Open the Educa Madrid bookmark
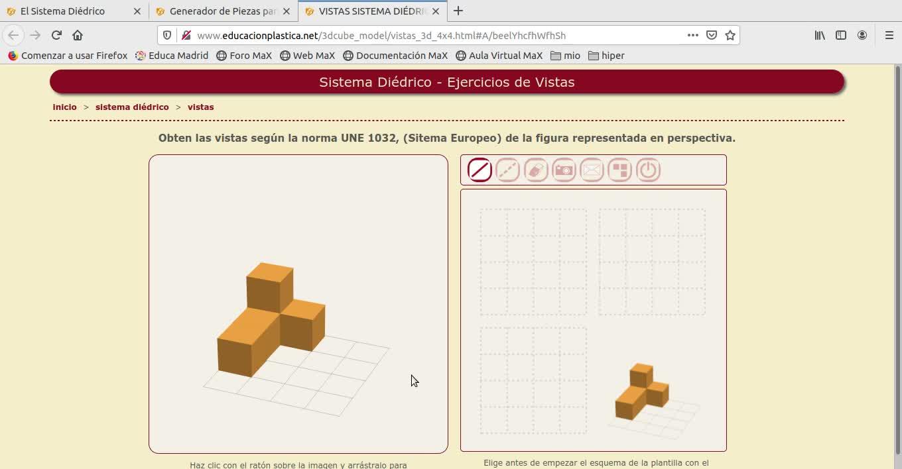 172,56
